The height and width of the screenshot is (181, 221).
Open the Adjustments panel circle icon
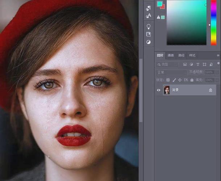[149, 42]
